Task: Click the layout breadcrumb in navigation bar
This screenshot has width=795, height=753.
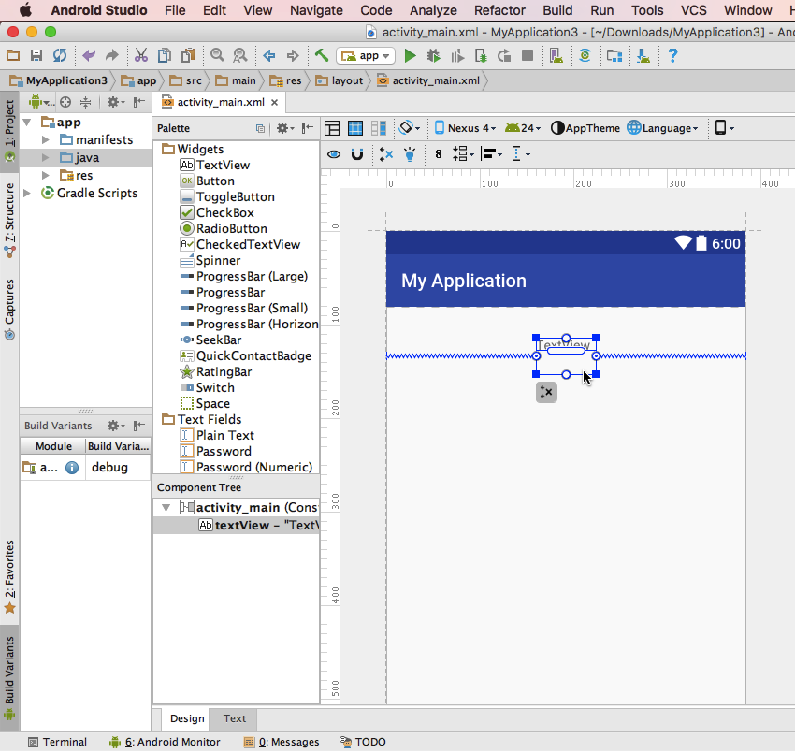Action: [x=340, y=80]
